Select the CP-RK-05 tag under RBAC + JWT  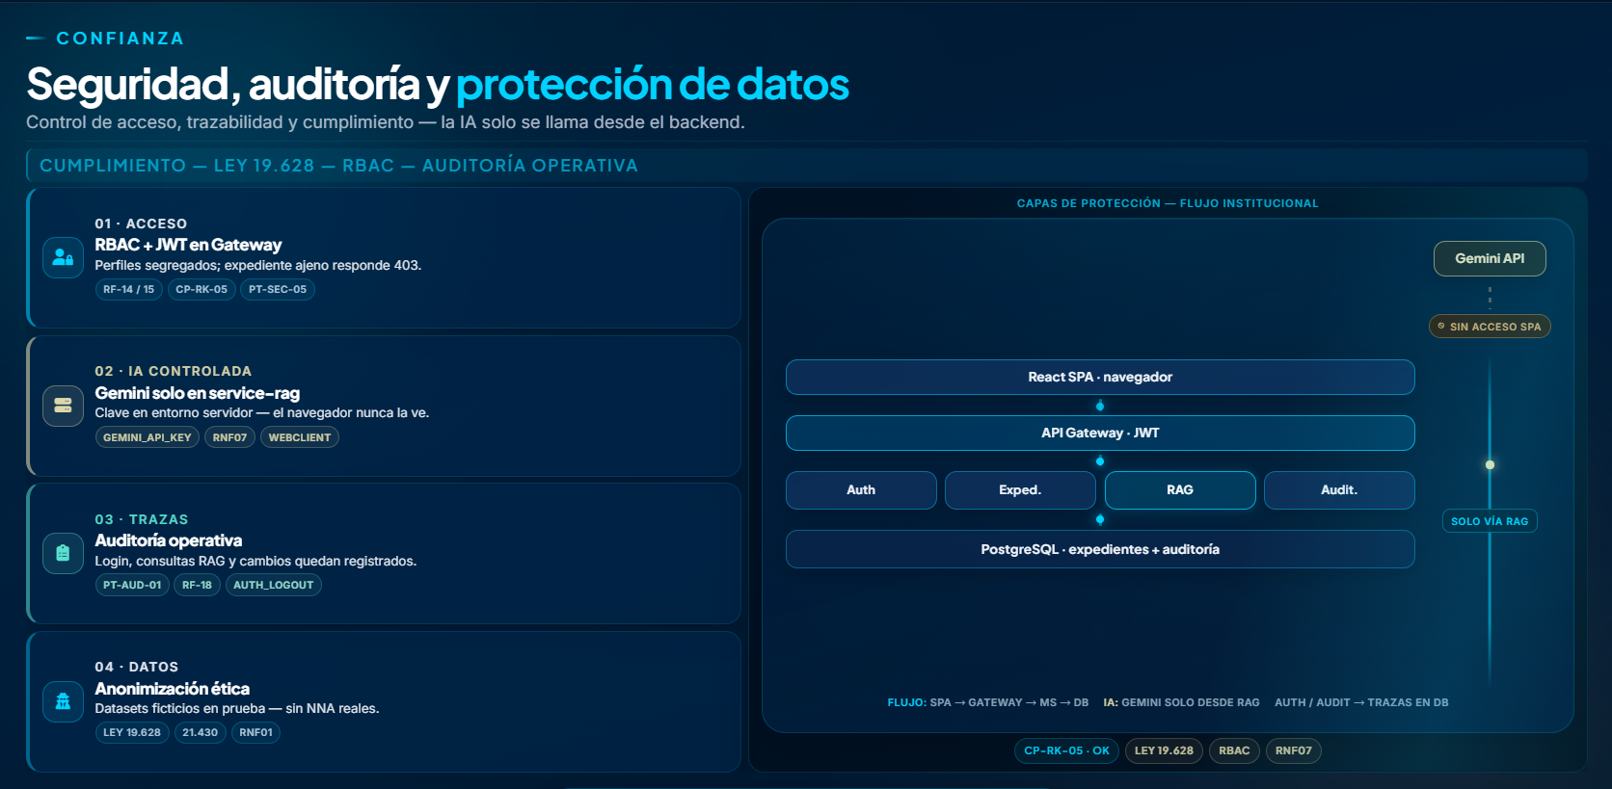[201, 289]
